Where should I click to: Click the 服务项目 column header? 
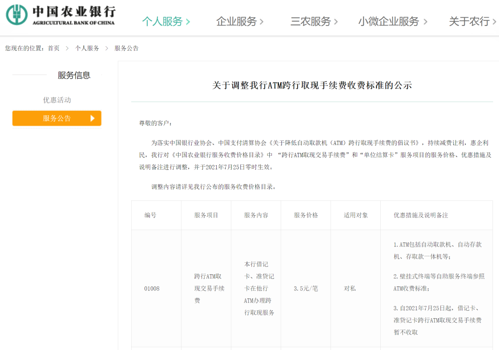coord(206,215)
